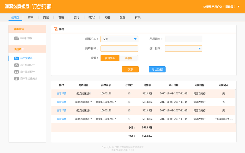The width and height of the screenshot is (245, 153).
Task: Expand the user account menu arrow
Action: click(x=238, y=7)
